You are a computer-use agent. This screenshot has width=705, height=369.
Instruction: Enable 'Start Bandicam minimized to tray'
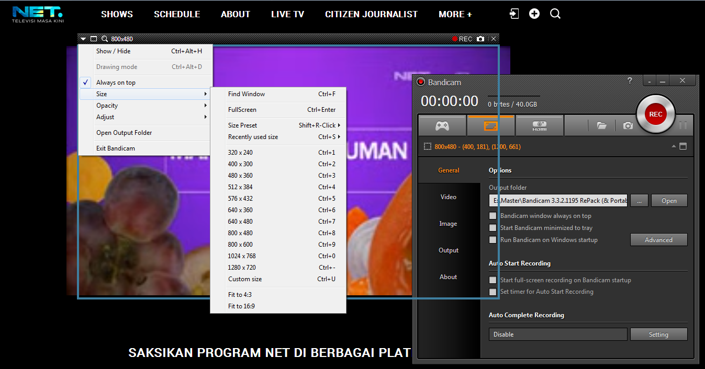(x=493, y=228)
